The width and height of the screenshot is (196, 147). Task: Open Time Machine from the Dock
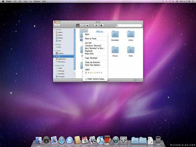click(x=116, y=140)
